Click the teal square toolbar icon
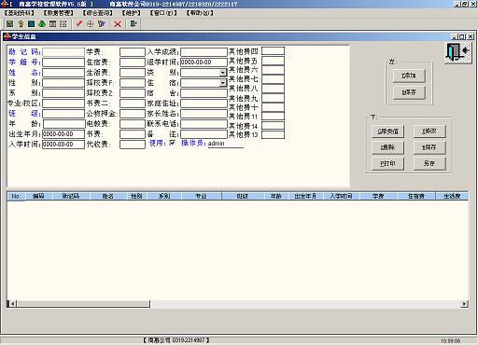This screenshot has width=478, height=346. tap(31, 24)
